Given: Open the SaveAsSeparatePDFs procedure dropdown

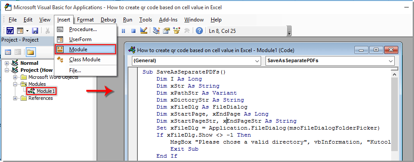Looking at the screenshot, I should (x=330, y=61).
